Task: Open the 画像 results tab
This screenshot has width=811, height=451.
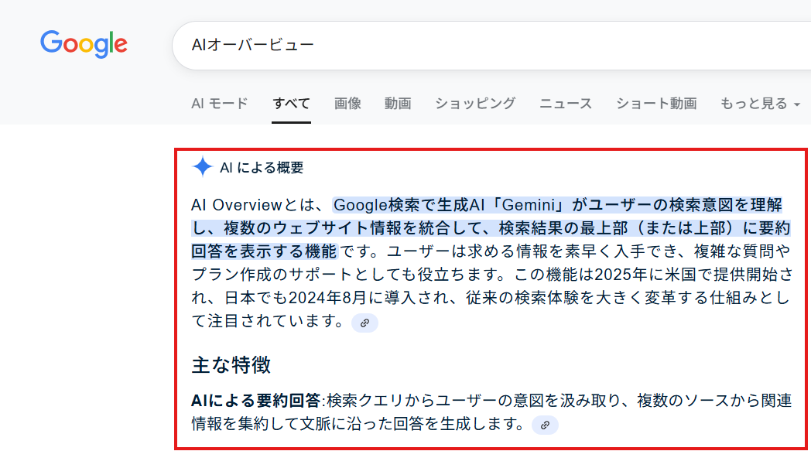Action: 347,104
